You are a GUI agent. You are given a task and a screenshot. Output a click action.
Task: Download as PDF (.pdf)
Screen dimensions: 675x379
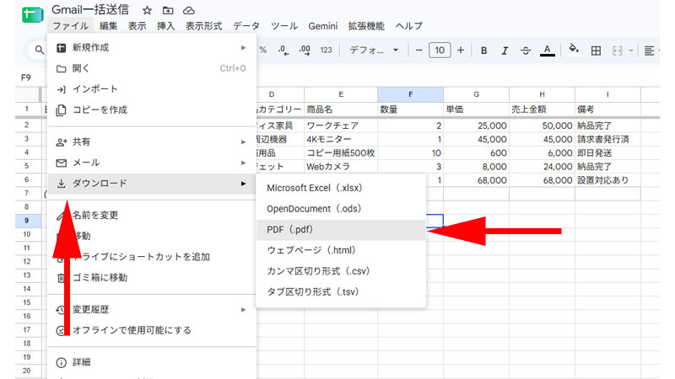click(x=341, y=229)
